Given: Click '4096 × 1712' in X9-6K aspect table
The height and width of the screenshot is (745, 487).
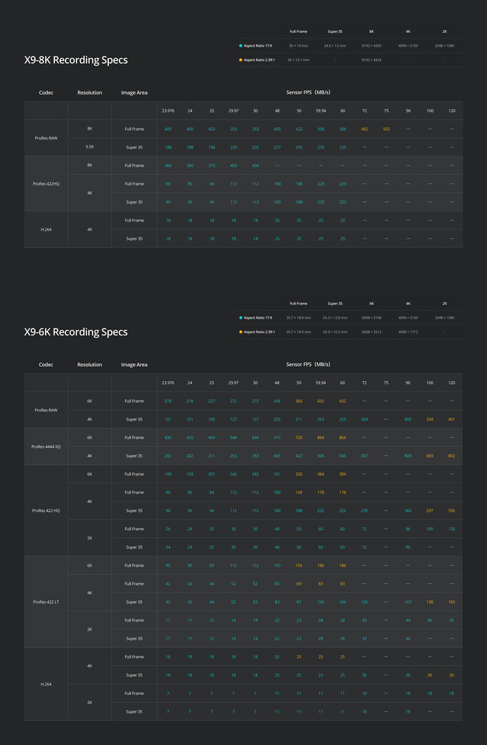Looking at the screenshot, I should [408, 332].
